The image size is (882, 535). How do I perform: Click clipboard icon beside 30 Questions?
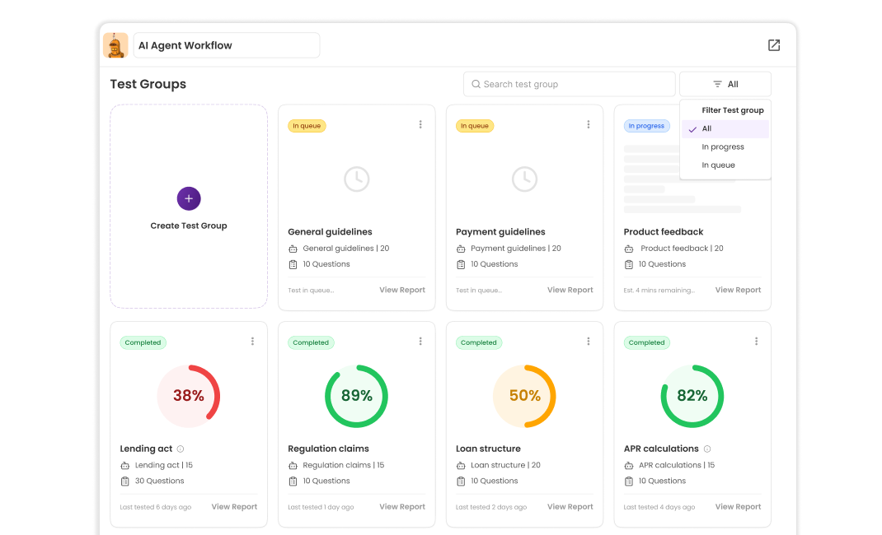124,481
